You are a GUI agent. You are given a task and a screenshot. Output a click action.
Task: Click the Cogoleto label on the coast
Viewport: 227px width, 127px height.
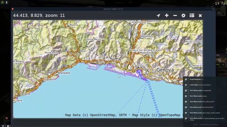[x=49, y=79]
